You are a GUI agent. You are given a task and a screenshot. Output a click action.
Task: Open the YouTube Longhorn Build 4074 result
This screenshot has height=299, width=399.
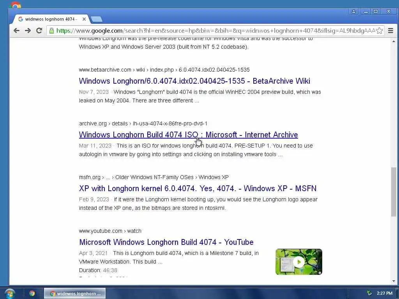pyautogui.click(x=166, y=242)
